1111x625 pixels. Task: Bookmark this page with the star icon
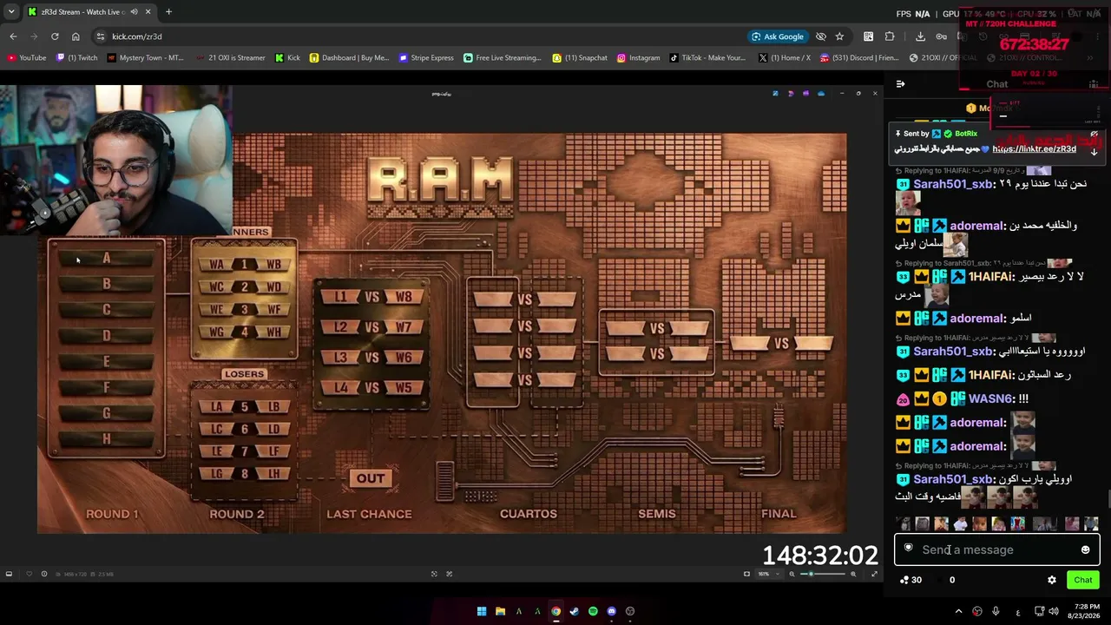point(839,36)
